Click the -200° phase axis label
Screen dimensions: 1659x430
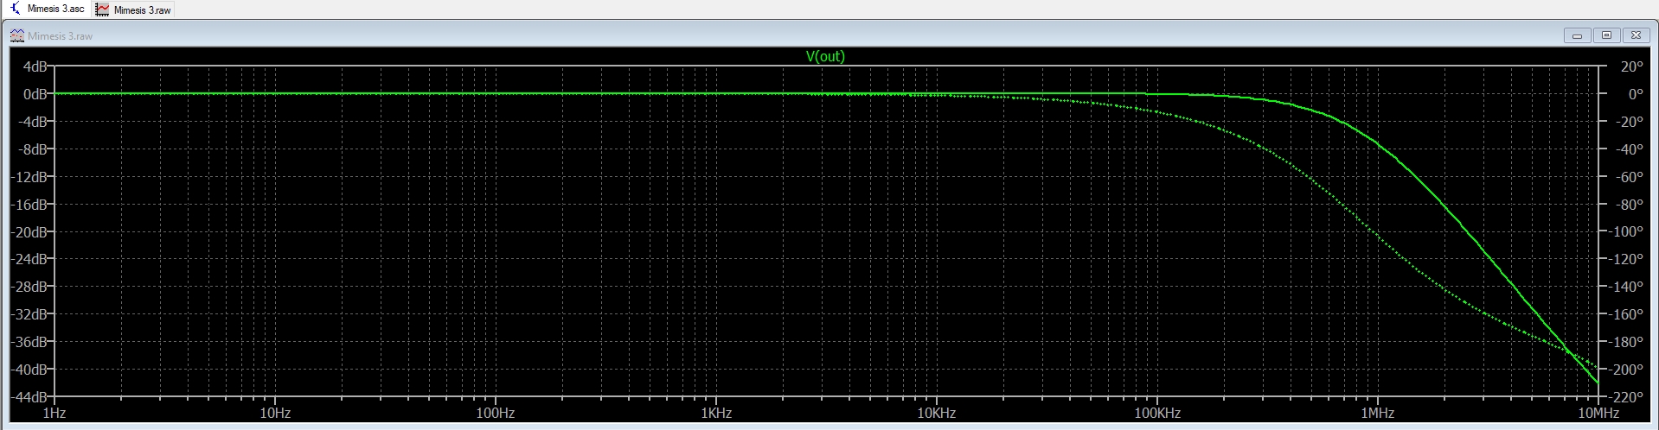point(1625,370)
